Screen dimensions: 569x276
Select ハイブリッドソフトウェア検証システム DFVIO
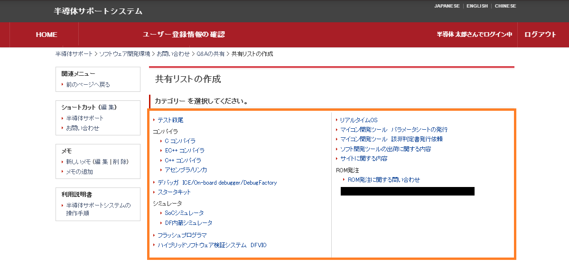212,245
